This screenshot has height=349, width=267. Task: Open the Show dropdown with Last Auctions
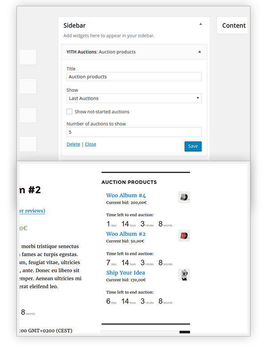pos(134,98)
